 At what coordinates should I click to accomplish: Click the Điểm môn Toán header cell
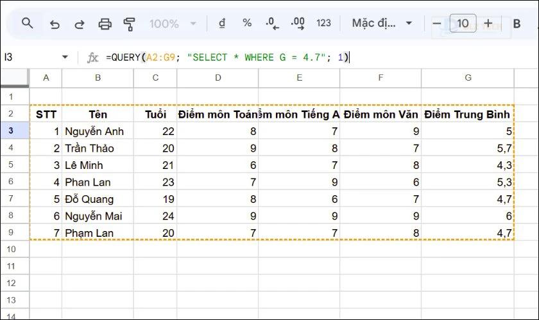coord(218,114)
